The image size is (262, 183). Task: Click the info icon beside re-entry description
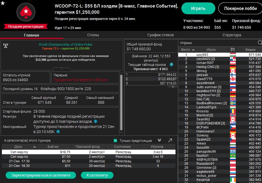pyautogui.click(x=96, y=121)
